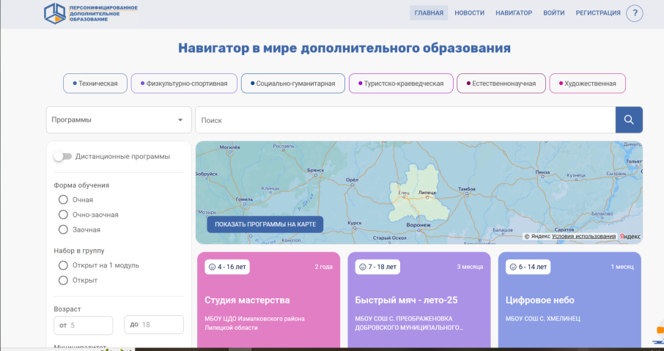Filter by Физкультурно-спортивная category
The image size is (664, 351).
184,84
